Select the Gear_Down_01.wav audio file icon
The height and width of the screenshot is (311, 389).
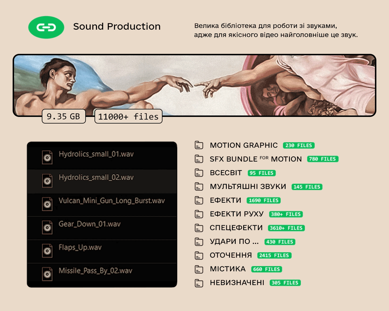[47, 227]
